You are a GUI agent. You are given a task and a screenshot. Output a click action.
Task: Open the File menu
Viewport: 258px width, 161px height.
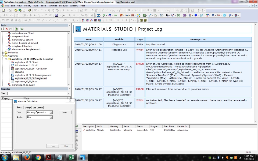pyautogui.click(x=7, y=6)
